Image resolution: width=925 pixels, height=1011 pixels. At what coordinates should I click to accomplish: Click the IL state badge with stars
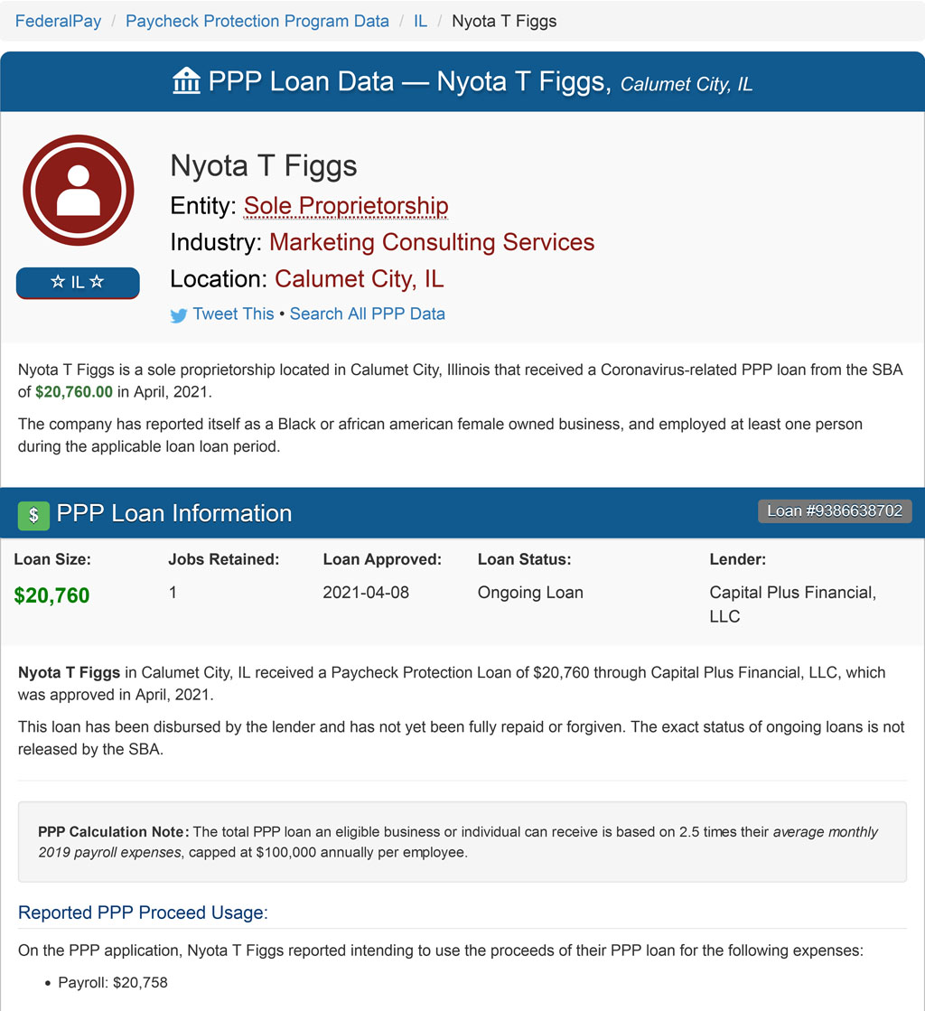[x=78, y=283]
